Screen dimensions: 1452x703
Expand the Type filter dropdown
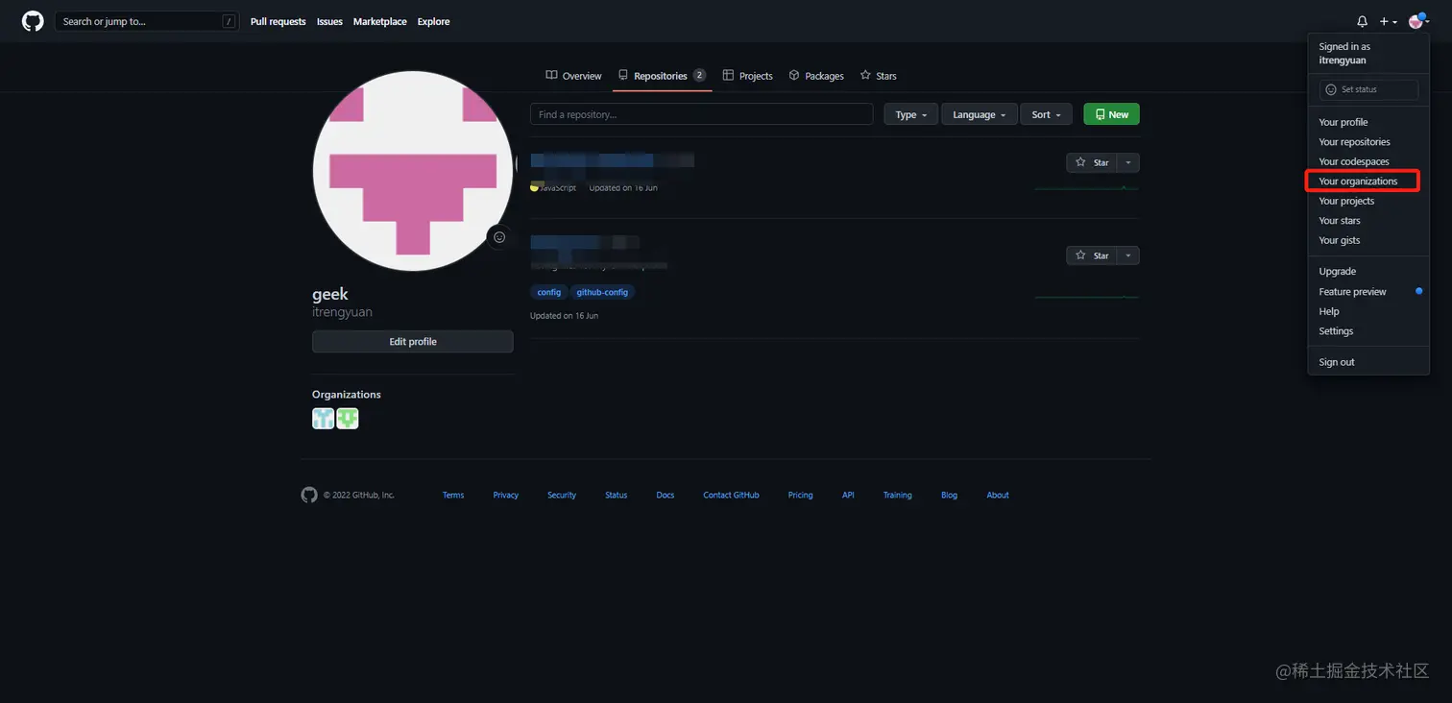coord(911,114)
